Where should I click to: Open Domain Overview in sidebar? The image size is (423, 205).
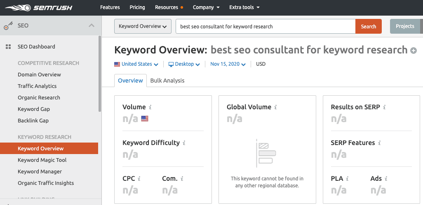point(40,75)
